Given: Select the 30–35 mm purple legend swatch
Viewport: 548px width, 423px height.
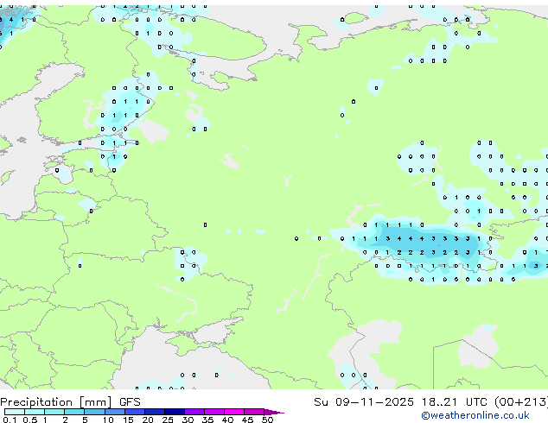Looking at the screenshot, I should click(194, 412).
